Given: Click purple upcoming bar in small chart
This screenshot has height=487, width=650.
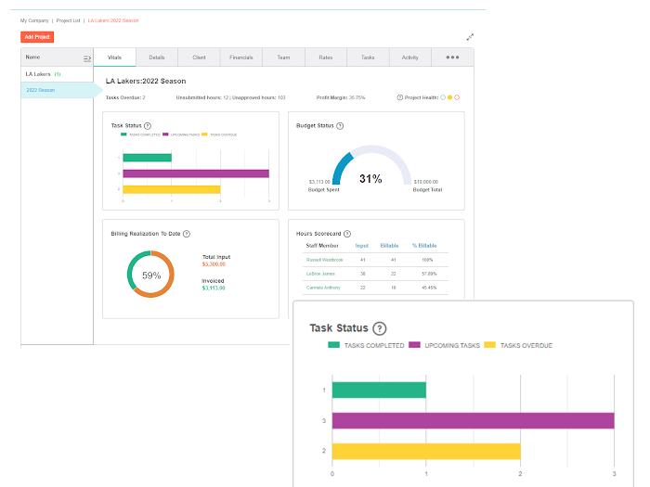Looking at the screenshot, I should click(x=196, y=173).
